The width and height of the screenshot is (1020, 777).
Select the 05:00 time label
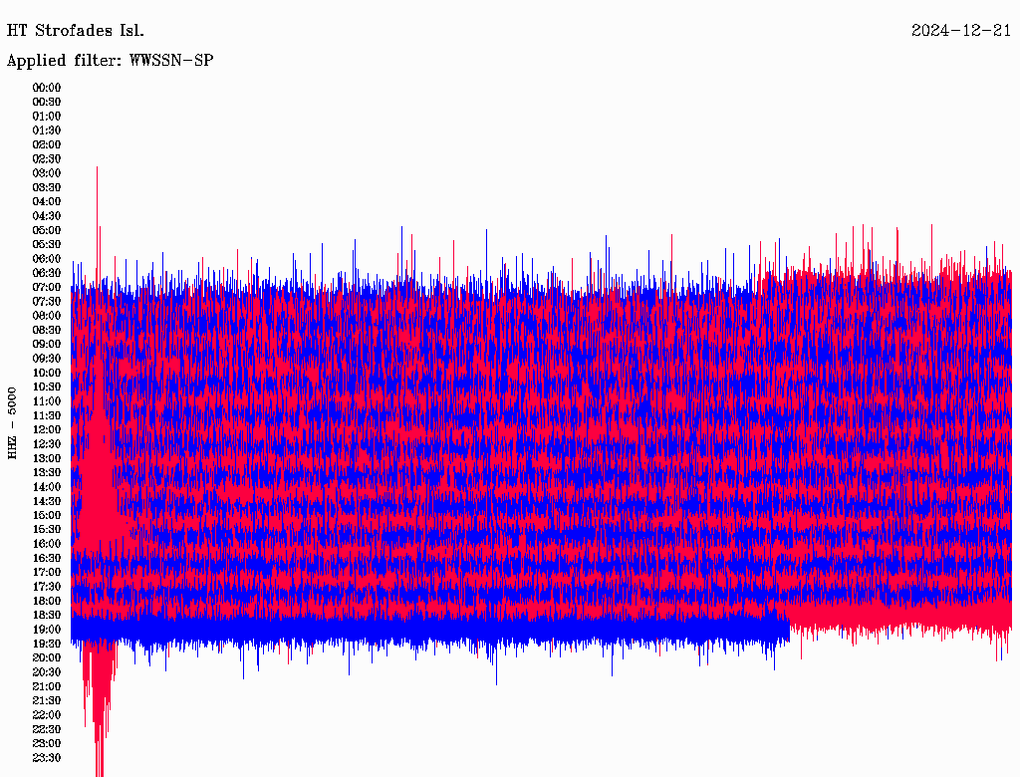click(47, 230)
